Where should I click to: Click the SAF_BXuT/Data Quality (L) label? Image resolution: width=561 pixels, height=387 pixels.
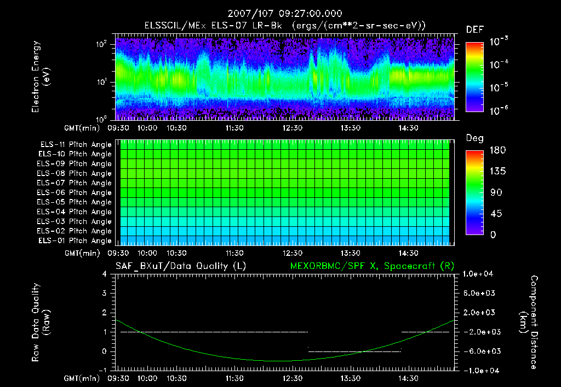click(x=181, y=266)
